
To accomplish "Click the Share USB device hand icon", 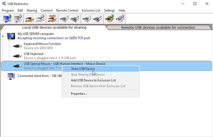I will [x=30, y=19].
